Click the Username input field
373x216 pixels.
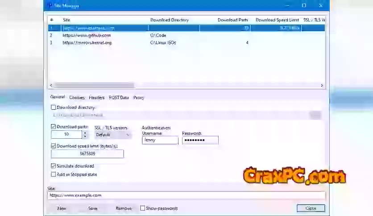pos(160,140)
